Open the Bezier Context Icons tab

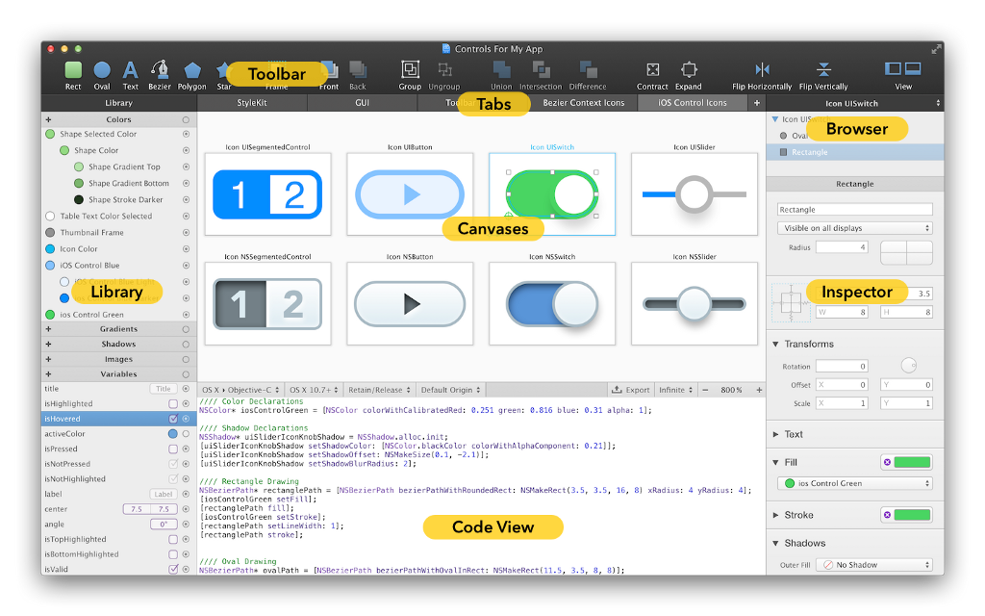pos(583,103)
